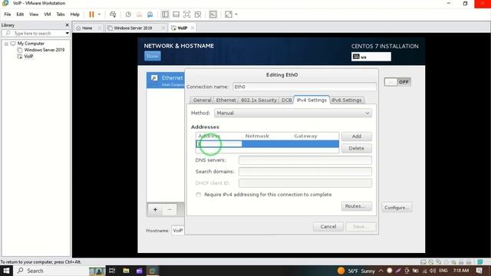This screenshot has width=491, height=276.
Task: Open the Ethernet settings tab
Action: [226, 100]
